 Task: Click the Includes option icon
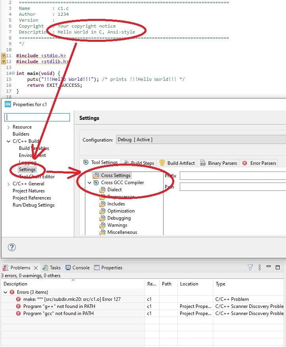103,204
